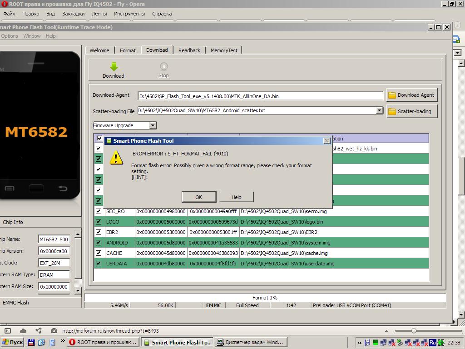
Task: Click the Chip Info panel scroll down arrow
Action: [78, 291]
